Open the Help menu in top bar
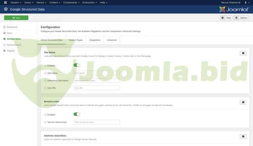This screenshot has height=146, width=253. (104, 3)
